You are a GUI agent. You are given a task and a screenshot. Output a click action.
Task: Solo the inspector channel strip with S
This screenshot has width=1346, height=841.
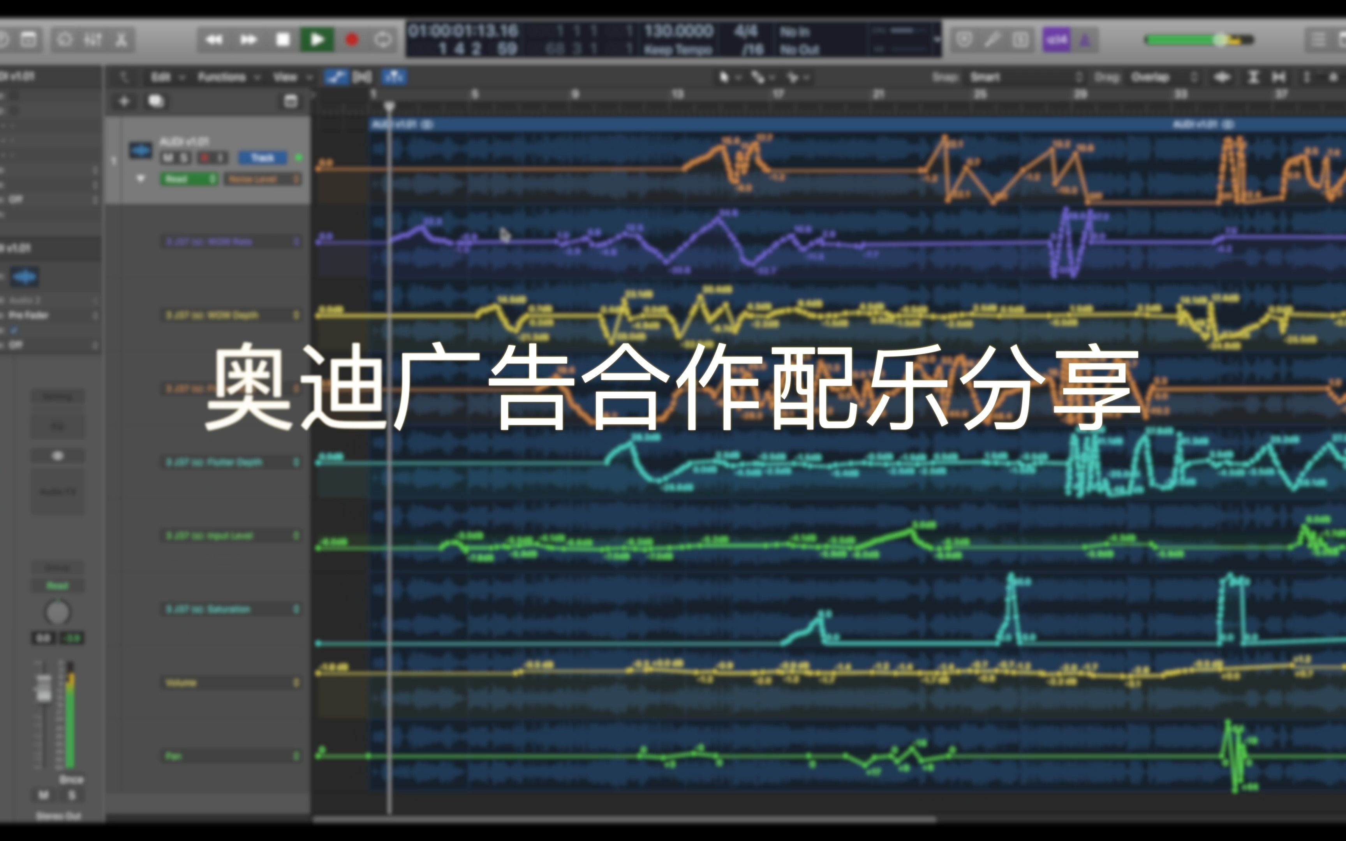[x=71, y=795]
